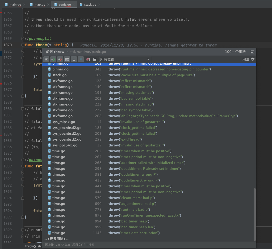The image size is (272, 249).
Task: Select stkframe.go line 128 reflect mismatch usage
Action: pos(149,81)
